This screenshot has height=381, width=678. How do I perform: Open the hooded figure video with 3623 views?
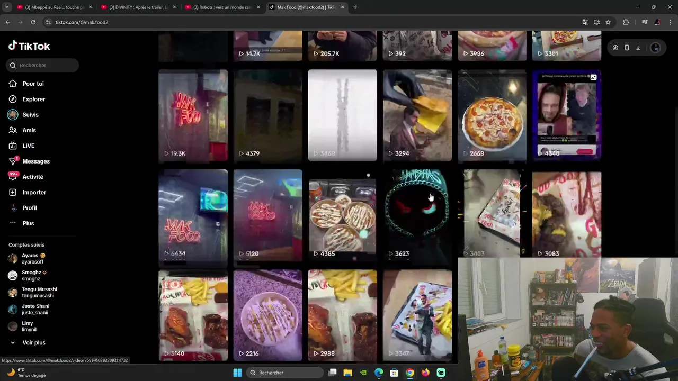[417, 215]
